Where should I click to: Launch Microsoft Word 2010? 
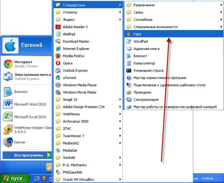(x=26, y=104)
